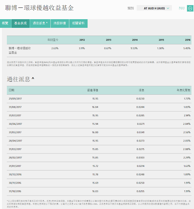Image resolution: width=194 pixels, height=209 pixels.
Task: Click the 2012 column header
Action: click(82, 40)
